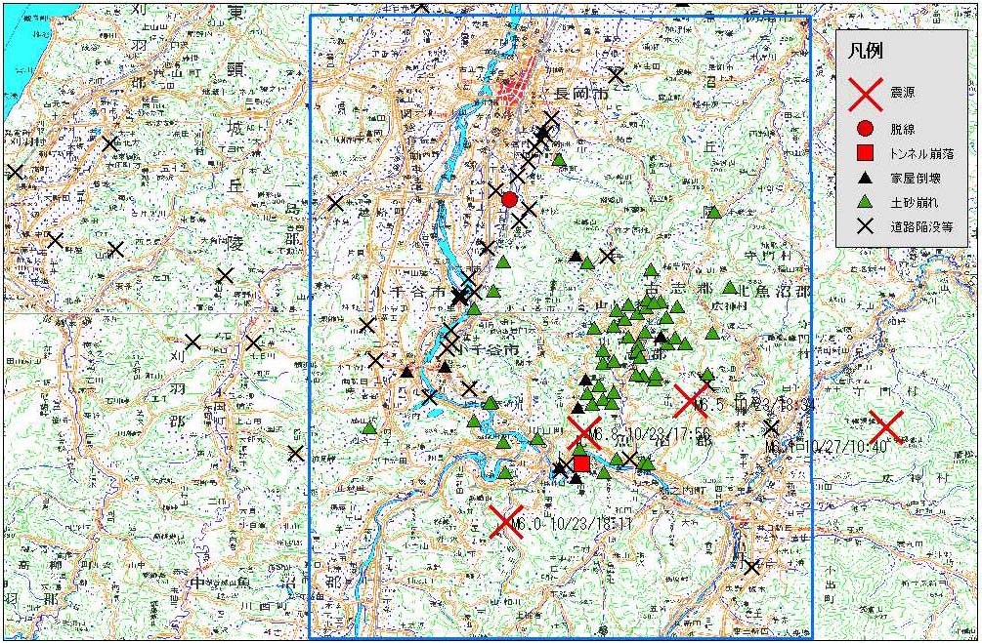The width and height of the screenshot is (982, 643).
Task: Select the red derailment circle on the map
Action: tap(510, 199)
